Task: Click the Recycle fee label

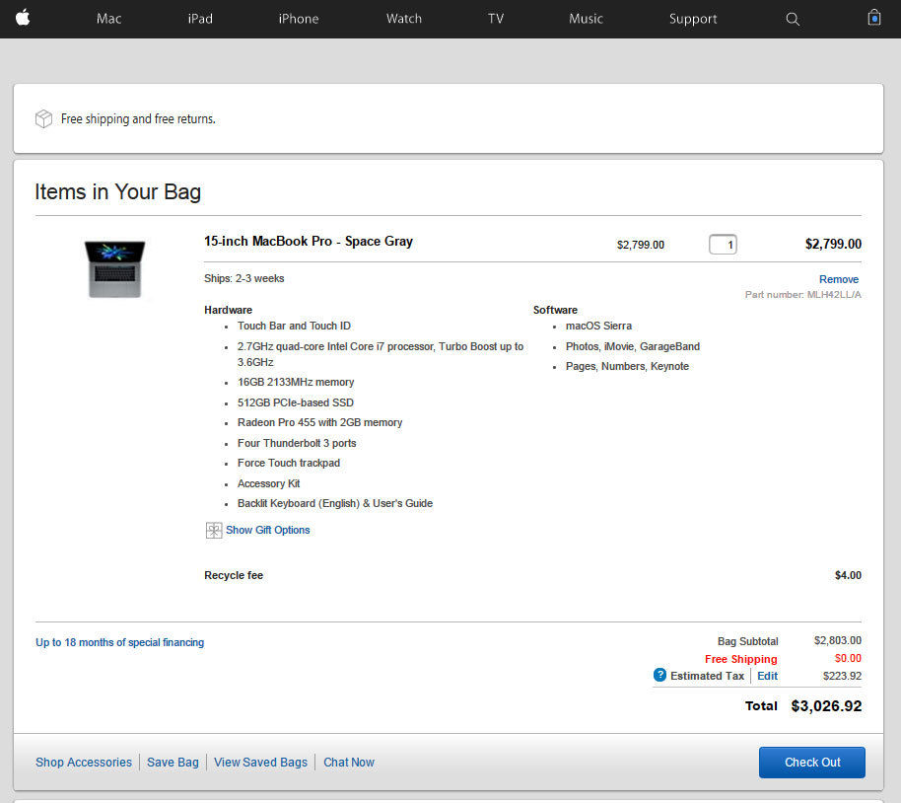Action: [x=234, y=575]
